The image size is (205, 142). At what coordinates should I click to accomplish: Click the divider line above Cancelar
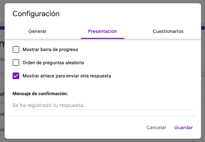[102, 116]
